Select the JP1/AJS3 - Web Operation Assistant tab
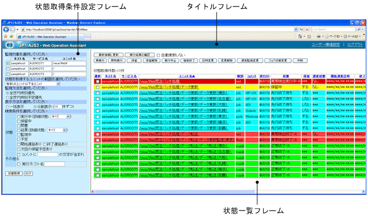The height and width of the screenshot is (217, 368). (x=50, y=37)
